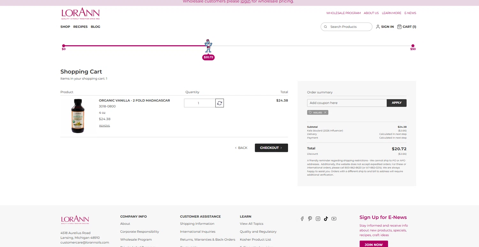Open LorAnn Pinterest page icon
The image size is (479, 247).
coord(310,219)
